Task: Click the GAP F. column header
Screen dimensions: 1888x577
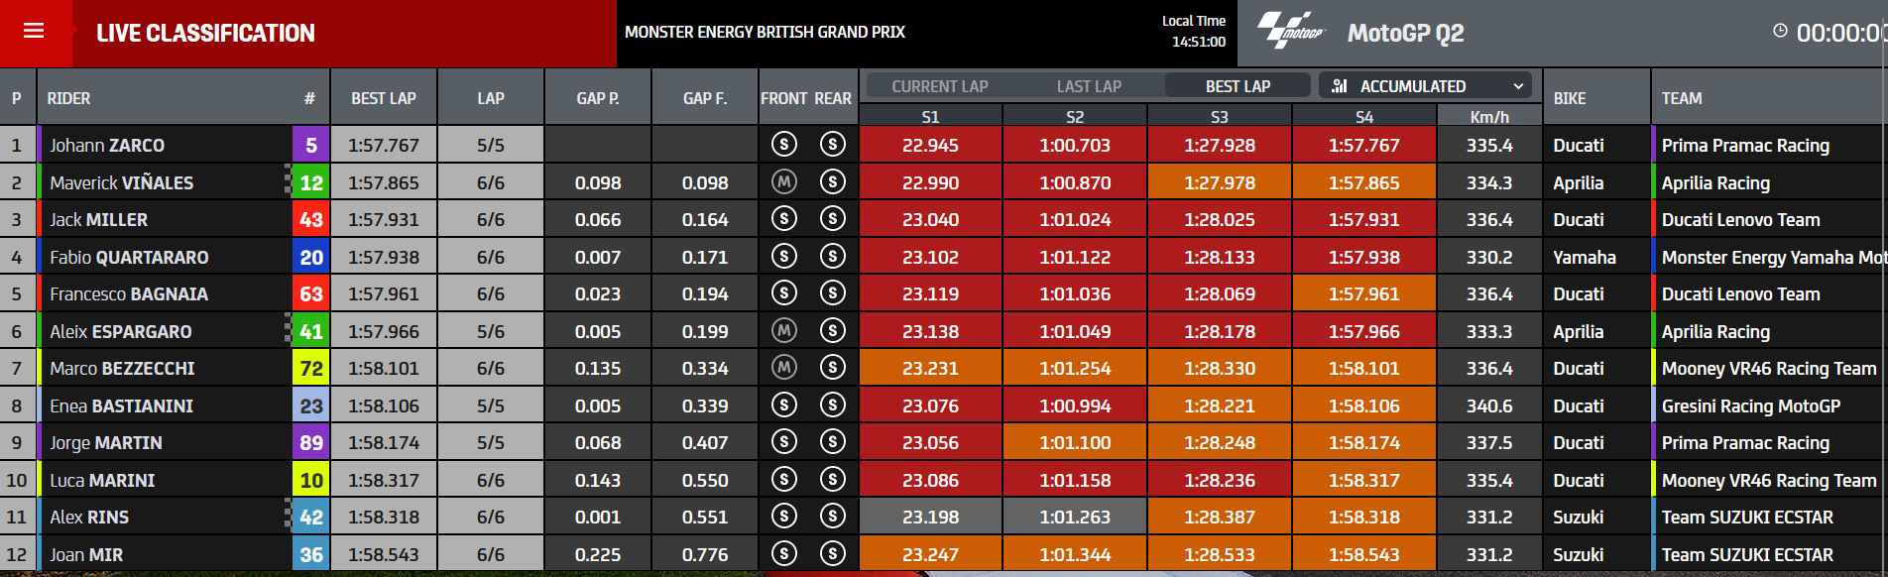Action: 705,98
